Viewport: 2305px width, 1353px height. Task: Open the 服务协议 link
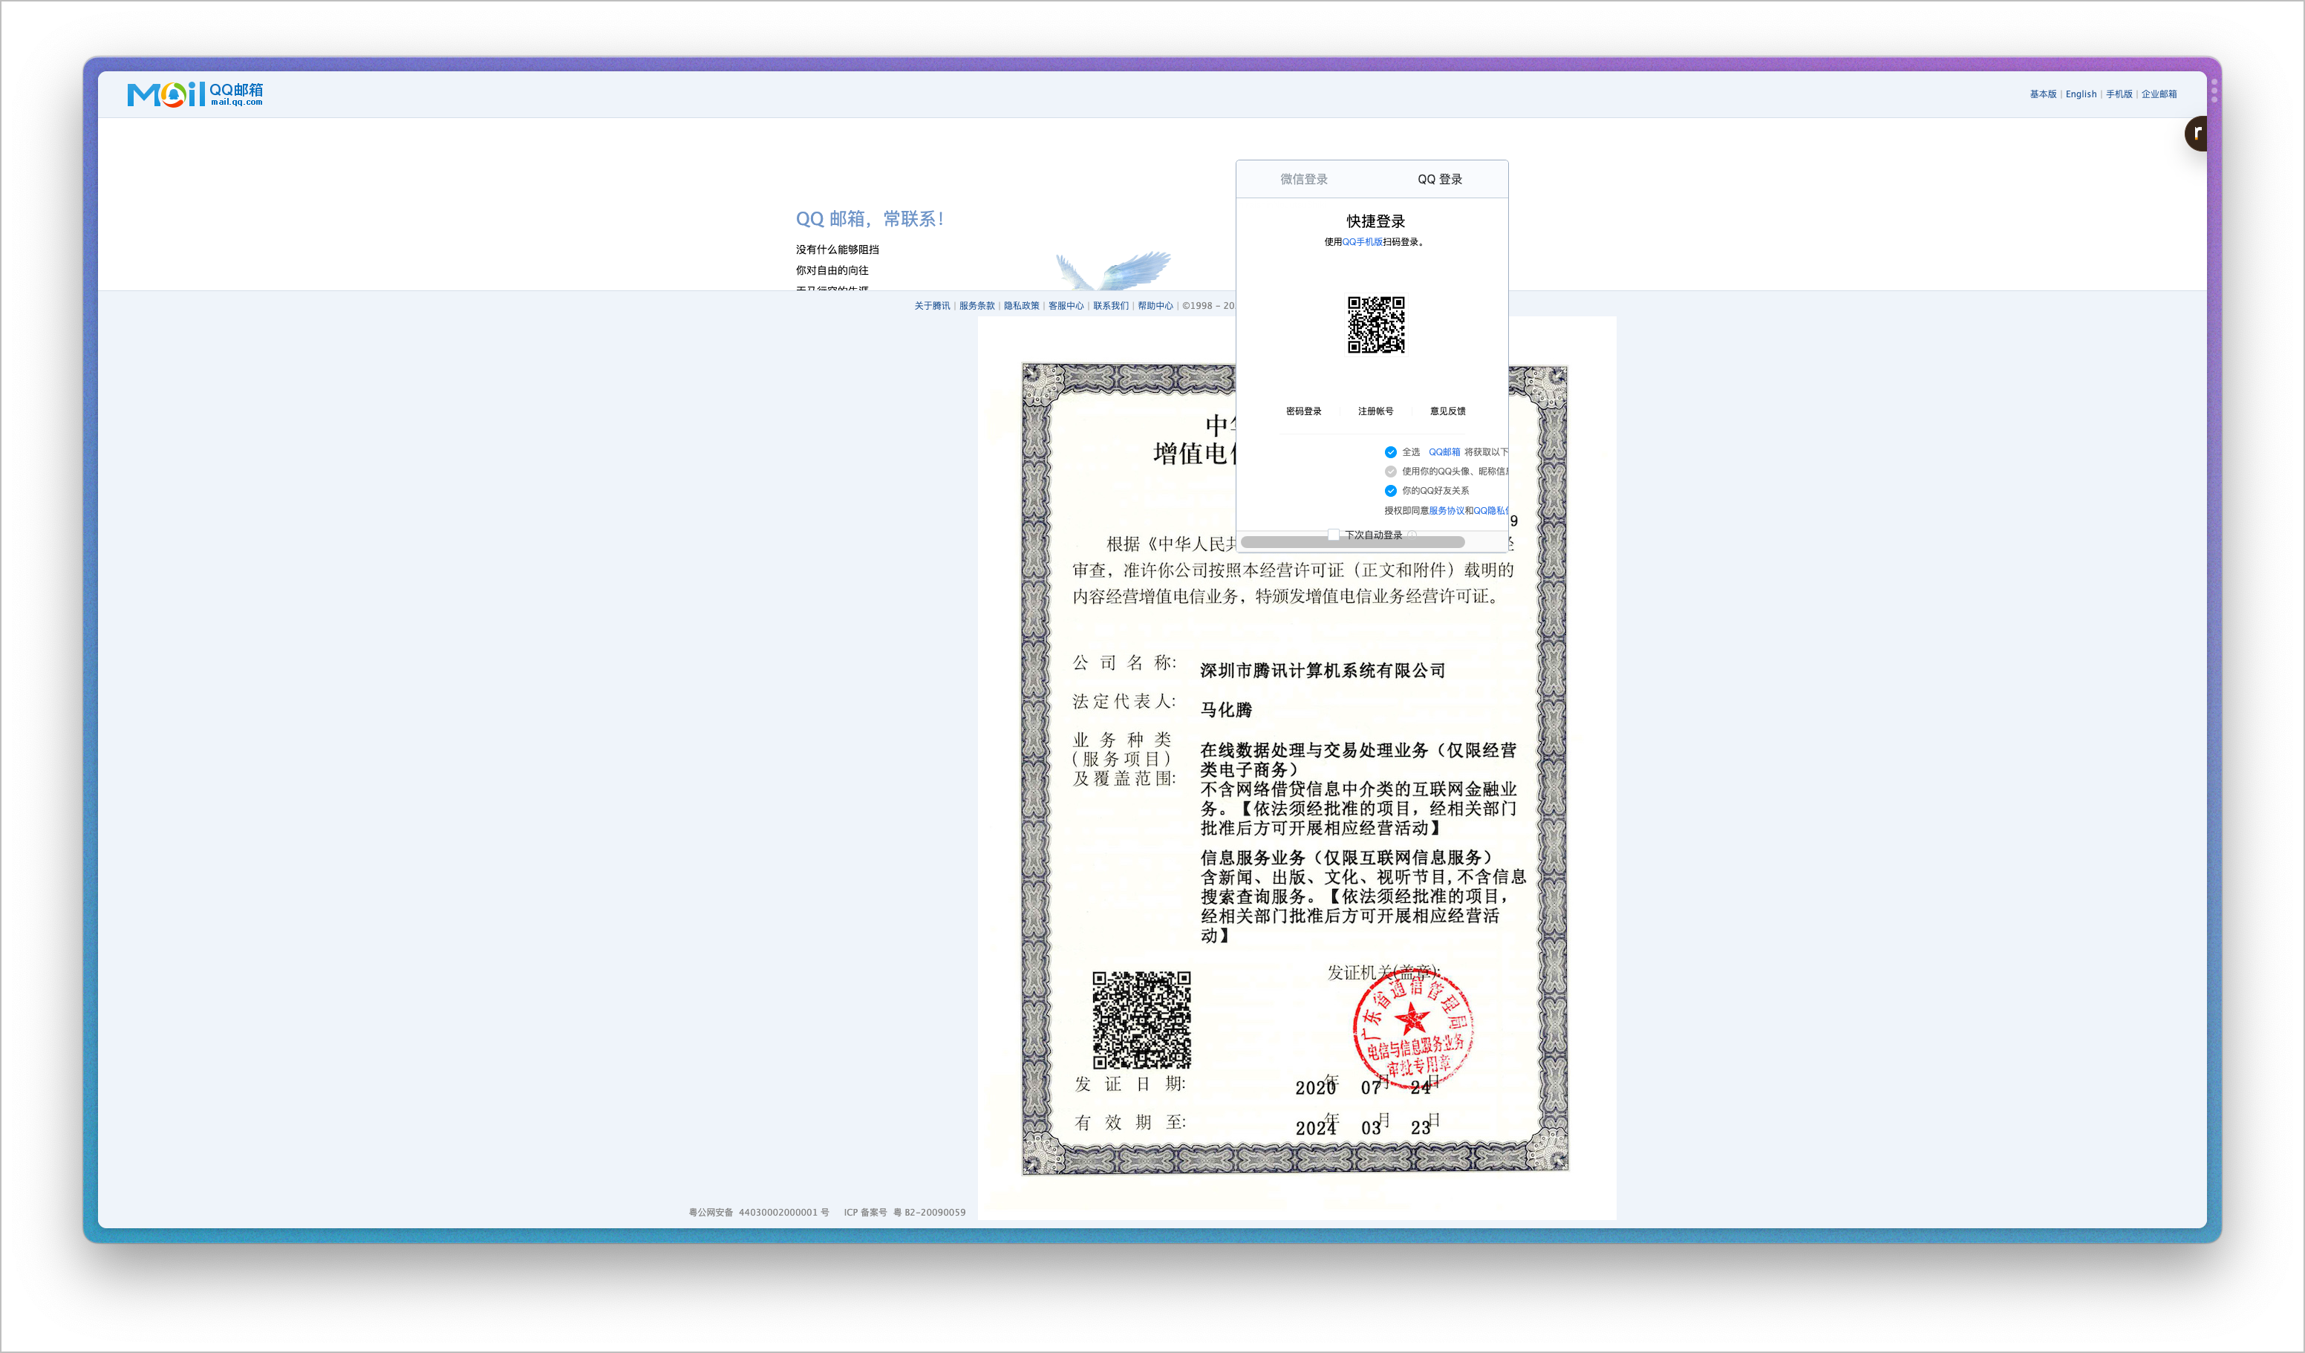1446,510
